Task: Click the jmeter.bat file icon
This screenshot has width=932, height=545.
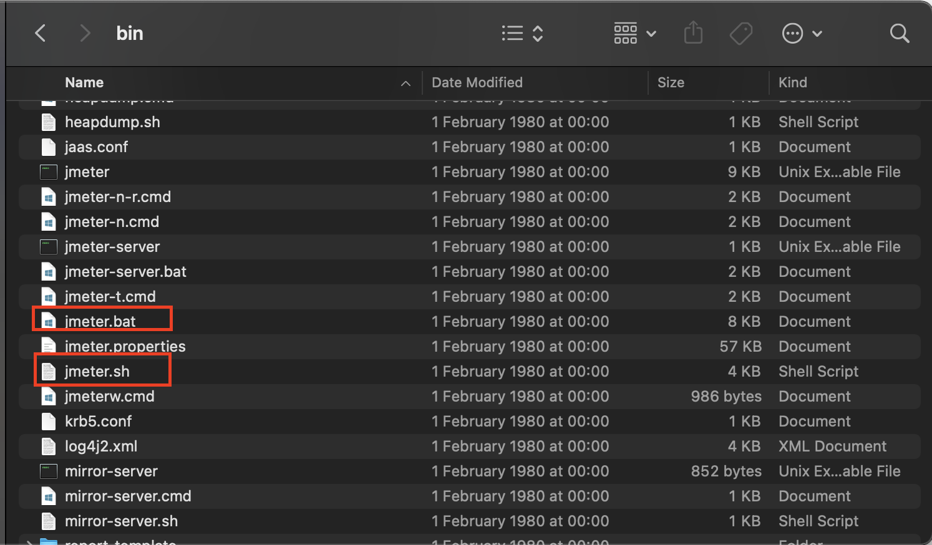Action: click(x=49, y=322)
